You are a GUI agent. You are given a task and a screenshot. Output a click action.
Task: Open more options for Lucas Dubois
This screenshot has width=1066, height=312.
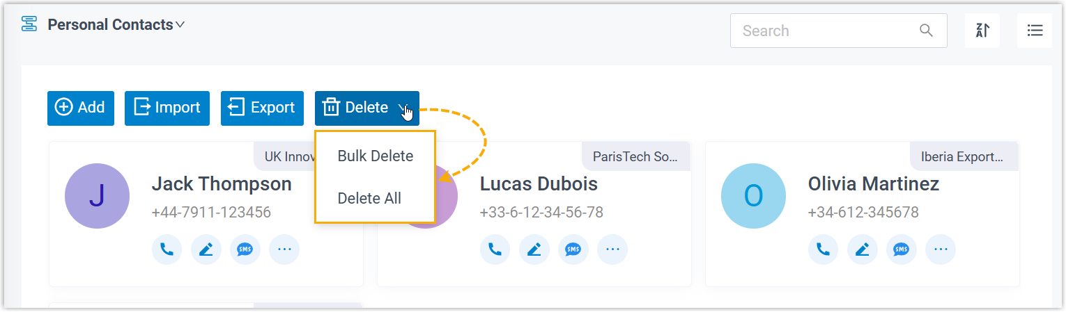(612, 249)
